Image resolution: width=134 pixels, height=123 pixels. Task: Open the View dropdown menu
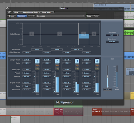click(x=17, y=12)
